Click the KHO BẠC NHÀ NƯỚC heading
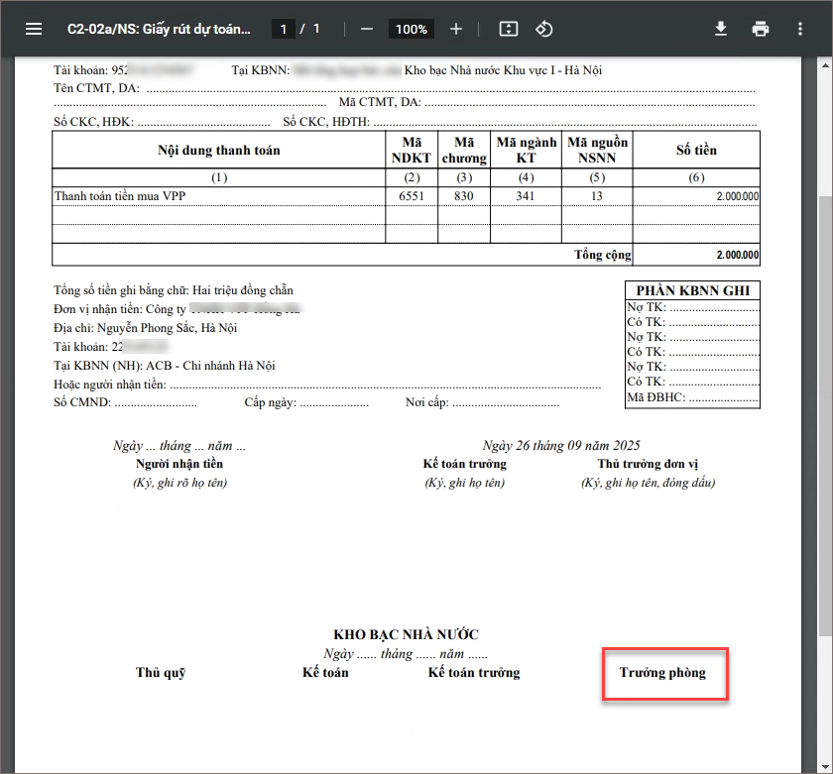The width and height of the screenshot is (833, 774). tap(406, 634)
